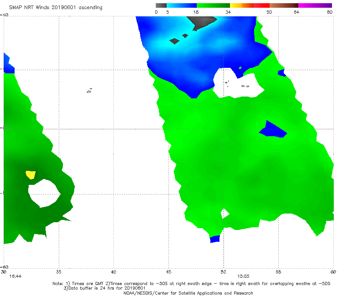The width and height of the screenshot is (337, 296).
Task: Click the longitude axis label "45"
Action: [168, 272]
